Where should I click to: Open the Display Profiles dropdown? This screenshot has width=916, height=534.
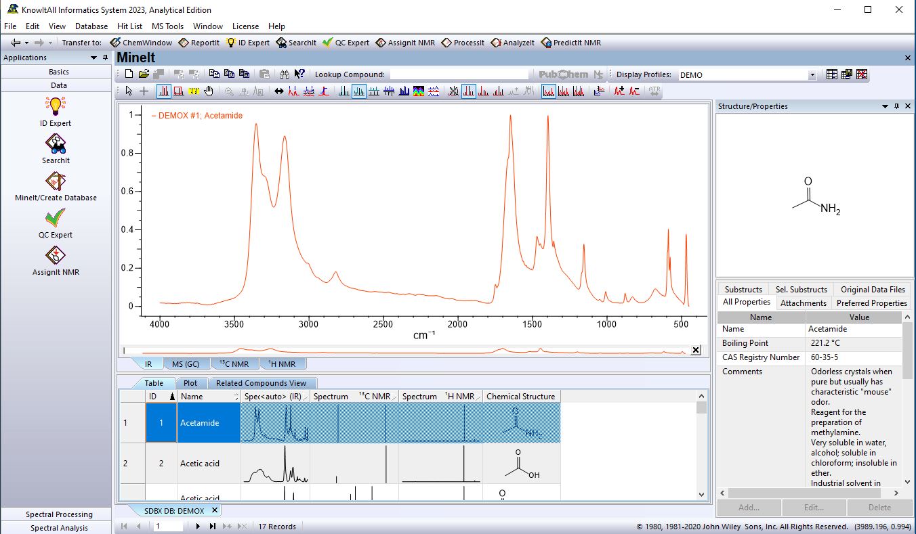[x=812, y=75]
